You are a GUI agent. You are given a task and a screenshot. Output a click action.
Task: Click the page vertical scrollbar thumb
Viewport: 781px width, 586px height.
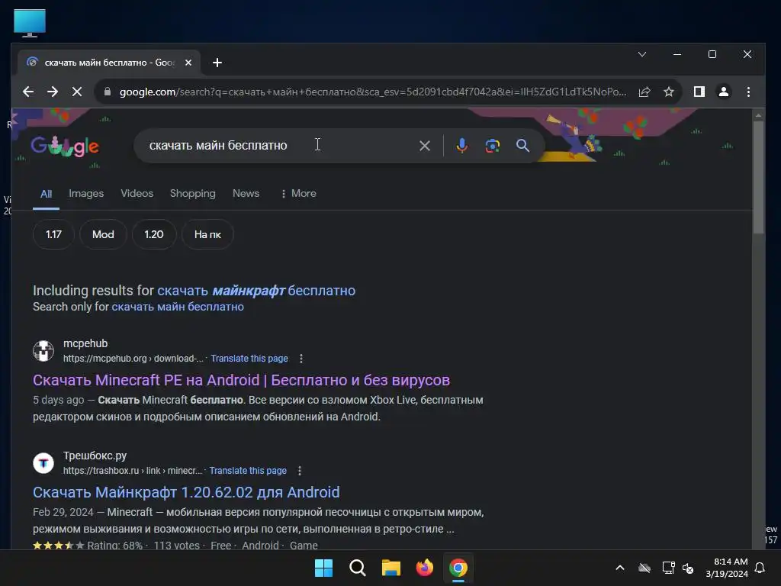tap(758, 177)
